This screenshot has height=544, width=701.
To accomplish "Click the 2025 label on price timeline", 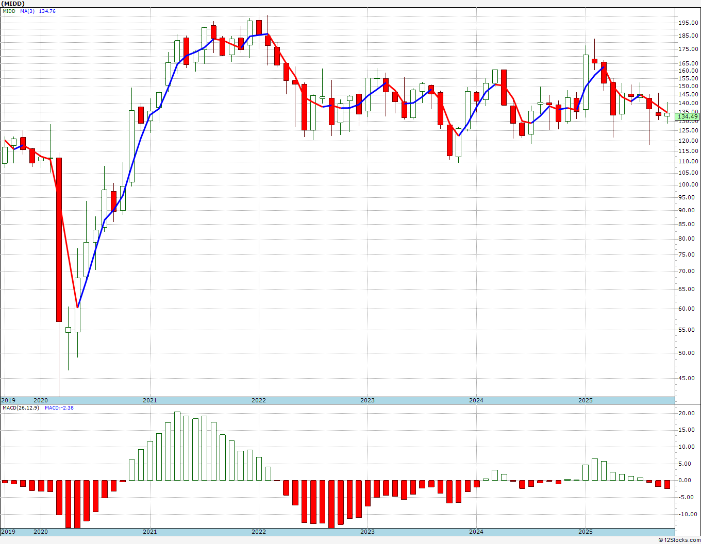I will pos(586,400).
